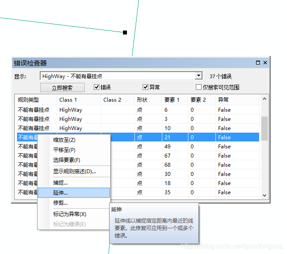Screen dimensions: 287x254
Task: Select error row with 要素 1 value 30
Action: click(x=137, y=174)
